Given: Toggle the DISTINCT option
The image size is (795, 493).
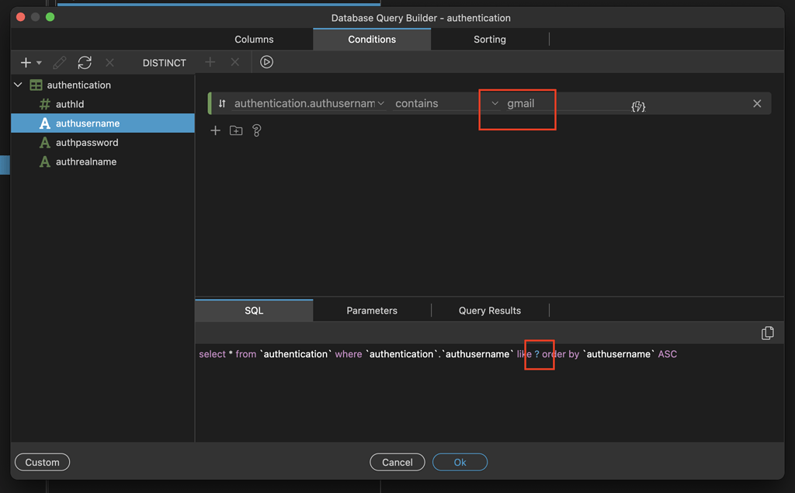Looking at the screenshot, I should pos(164,62).
